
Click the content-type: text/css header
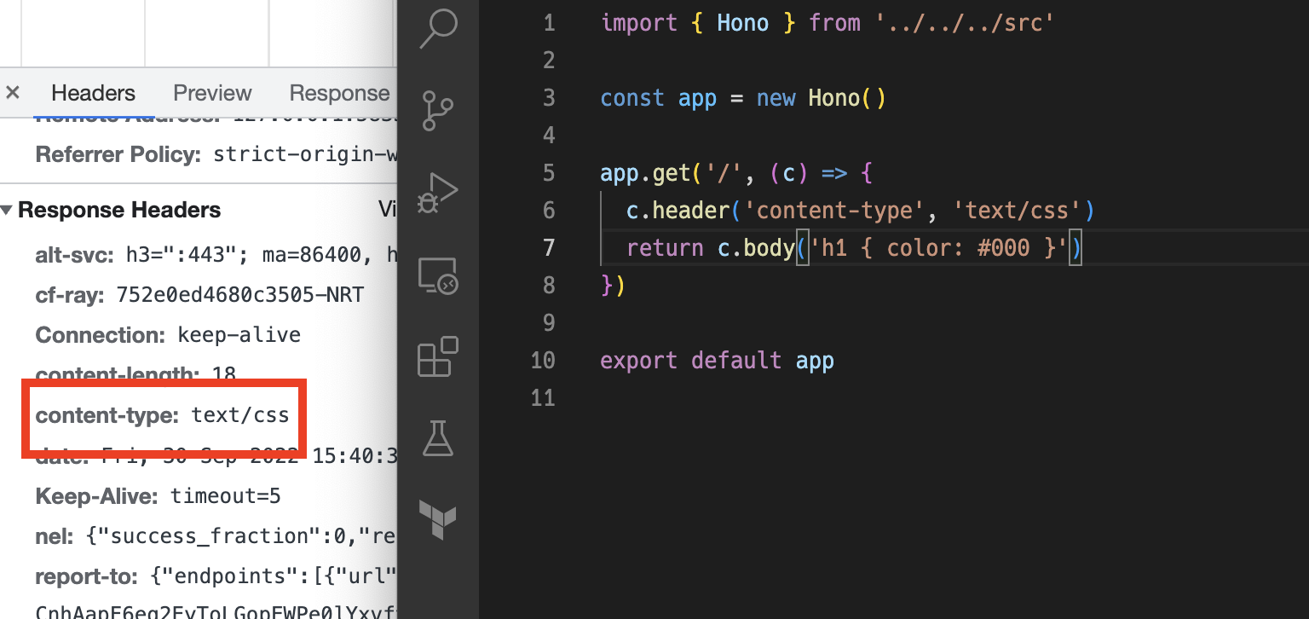pos(162,415)
